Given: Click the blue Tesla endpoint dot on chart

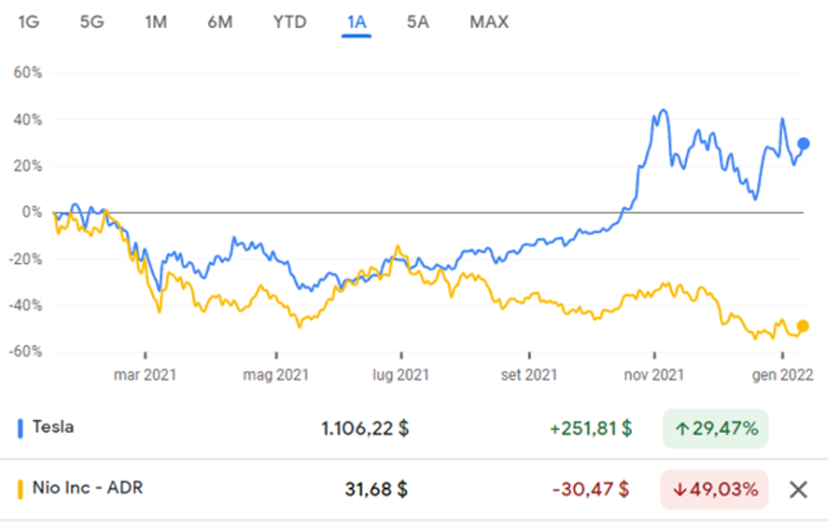Looking at the screenshot, I should [803, 144].
